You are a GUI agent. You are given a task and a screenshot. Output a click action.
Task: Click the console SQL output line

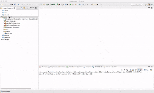65,74
